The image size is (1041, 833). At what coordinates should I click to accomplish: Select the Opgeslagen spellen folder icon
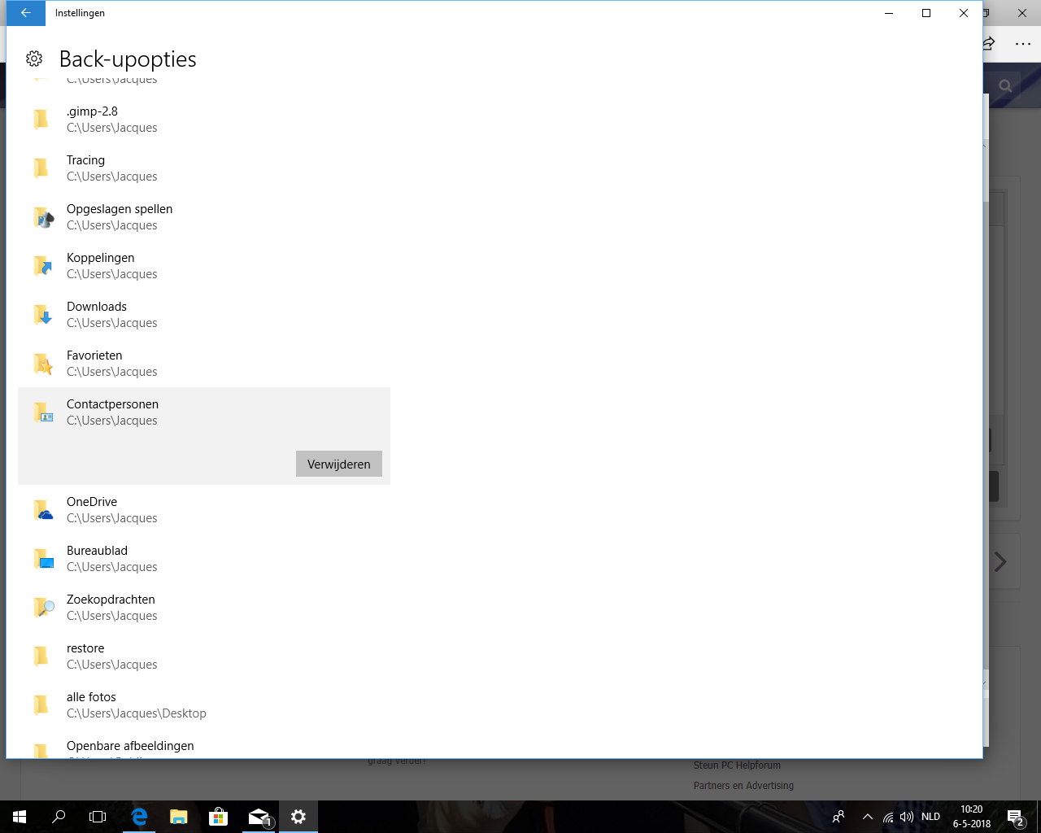click(42, 217)
